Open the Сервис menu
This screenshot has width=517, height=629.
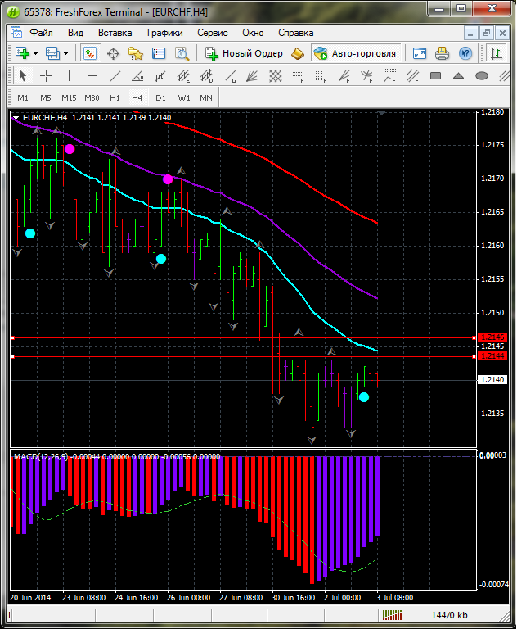coord(213,33)
